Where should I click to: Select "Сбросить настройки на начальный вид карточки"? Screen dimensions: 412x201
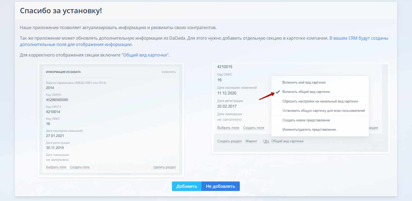tap(320, 101)
